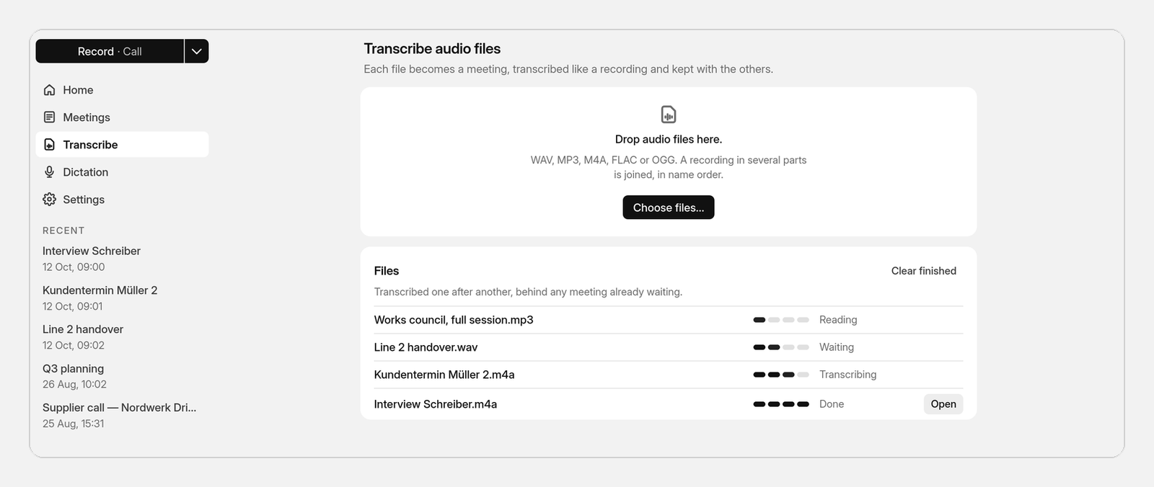This screenshot has height=487, width=1154.
Task: Go to the Meetings label
Action: (87, 117)
